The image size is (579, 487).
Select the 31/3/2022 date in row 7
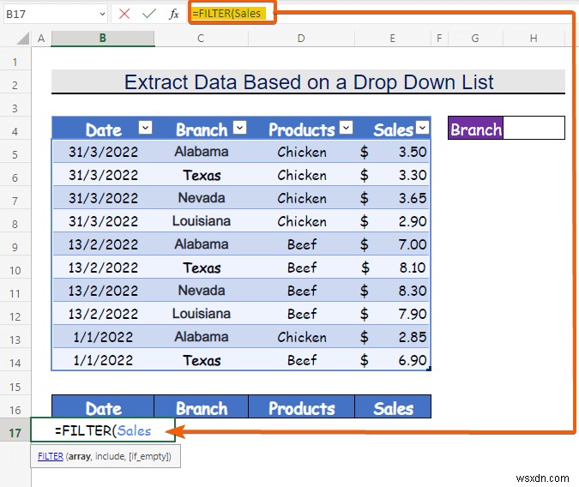click(x=103, y=198)
